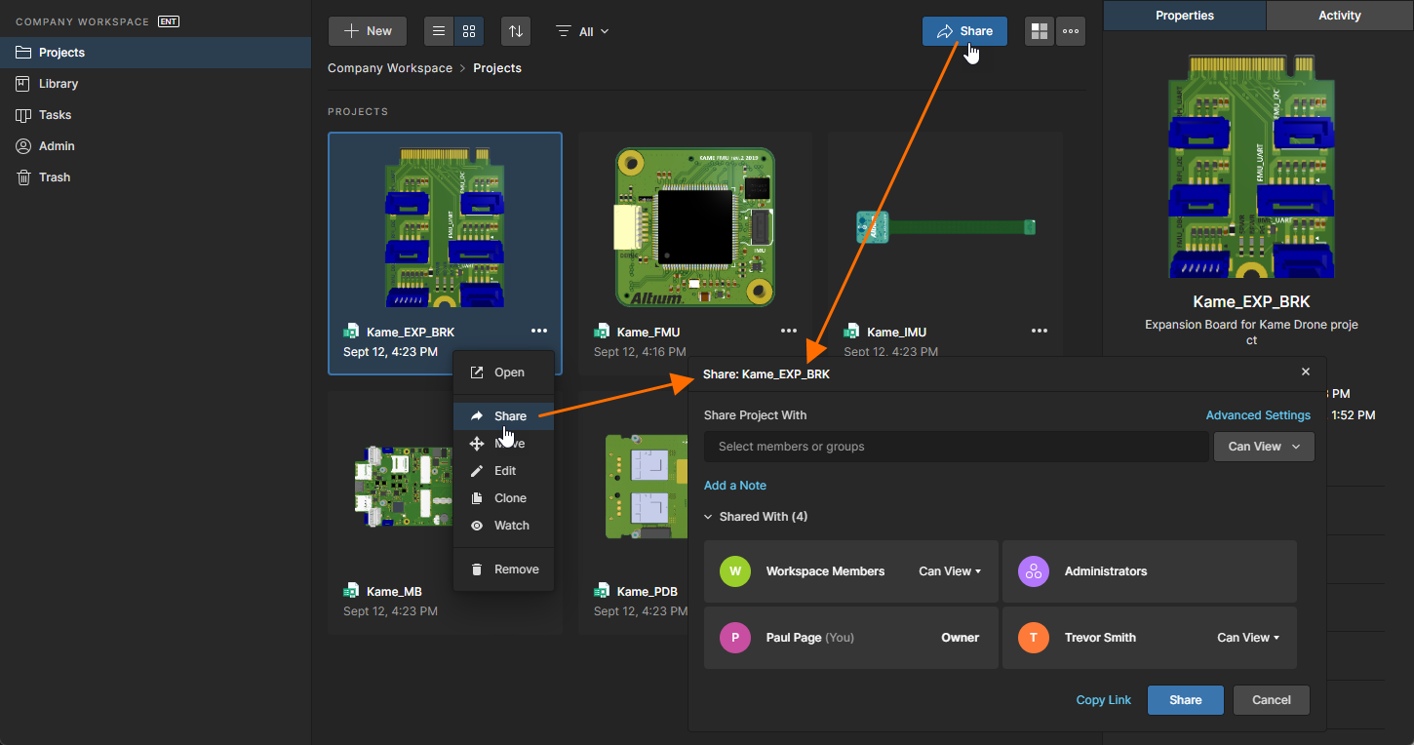Switch to the Activity tab

pyautogui.click(x=1339, y=15)
